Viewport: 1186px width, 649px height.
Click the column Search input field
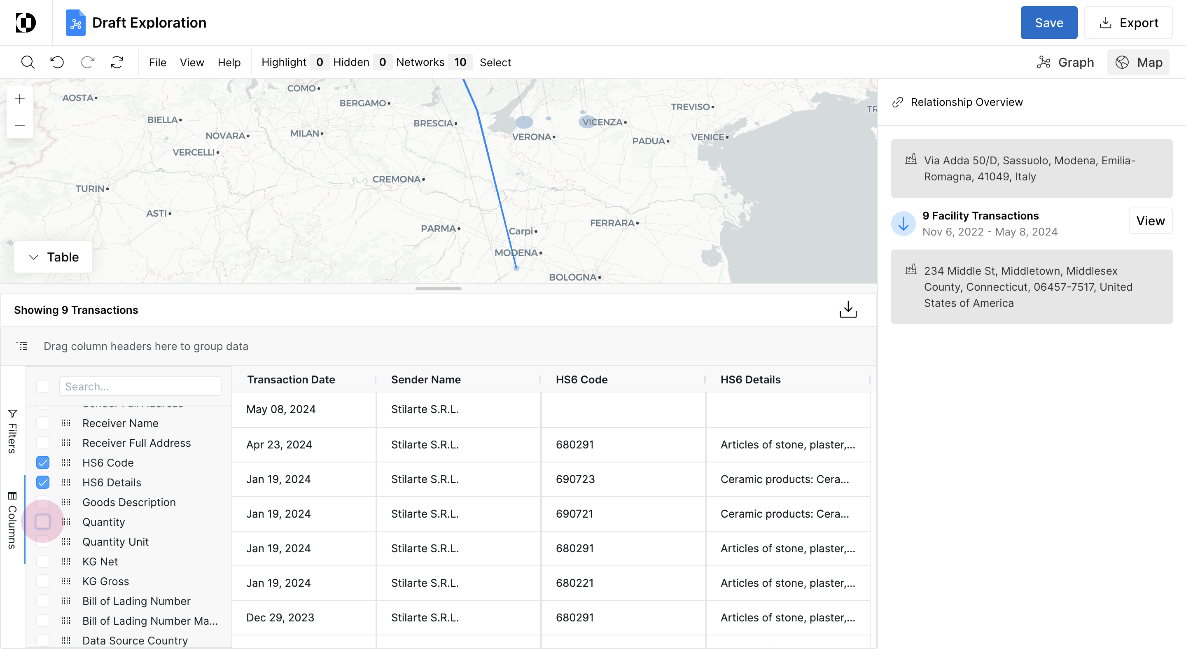(140, 387)
